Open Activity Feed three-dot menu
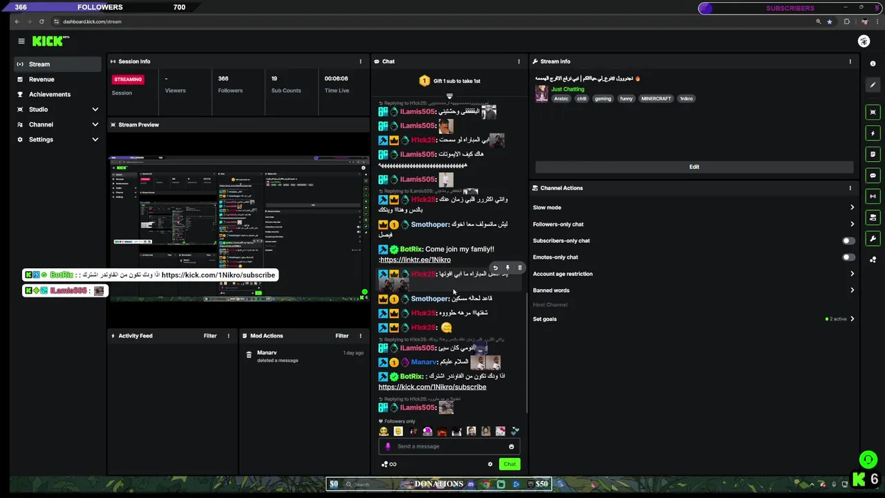 (x=228, y=336)
